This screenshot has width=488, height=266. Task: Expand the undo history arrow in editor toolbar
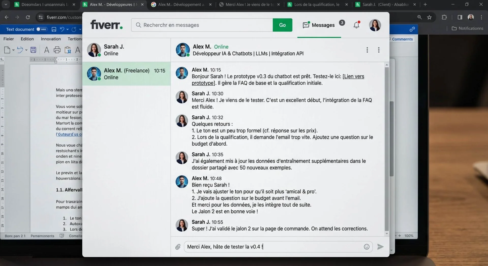(26, 50)
